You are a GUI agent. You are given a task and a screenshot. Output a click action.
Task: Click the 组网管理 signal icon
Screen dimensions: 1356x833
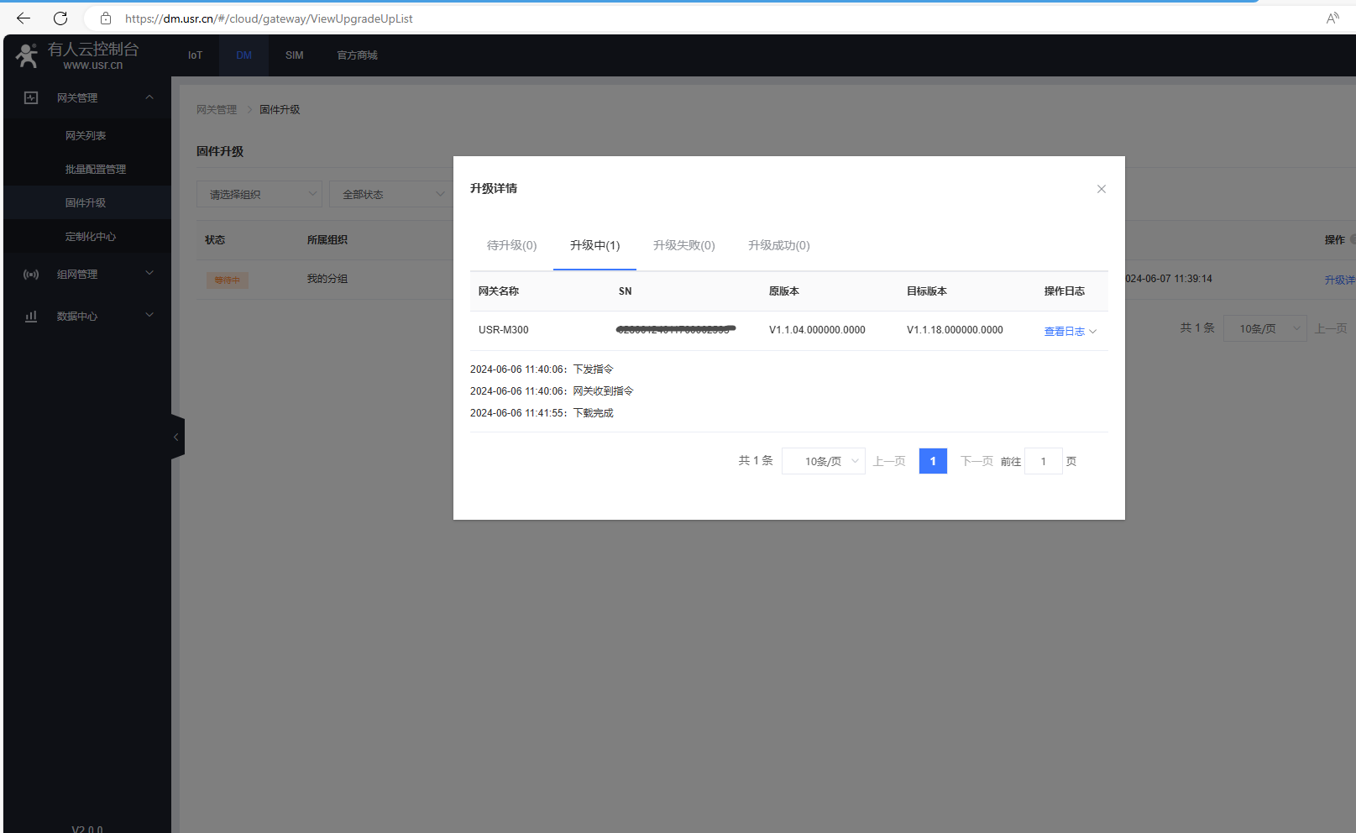pos(31,275)
